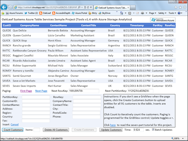Open the Safety menu
188x141 pixels.
162,13
